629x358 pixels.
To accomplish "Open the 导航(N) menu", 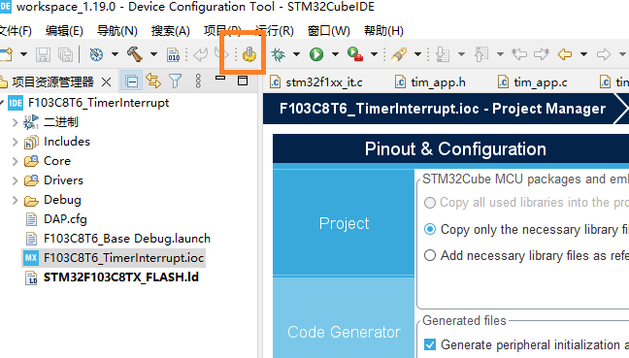I will [117, 31].
